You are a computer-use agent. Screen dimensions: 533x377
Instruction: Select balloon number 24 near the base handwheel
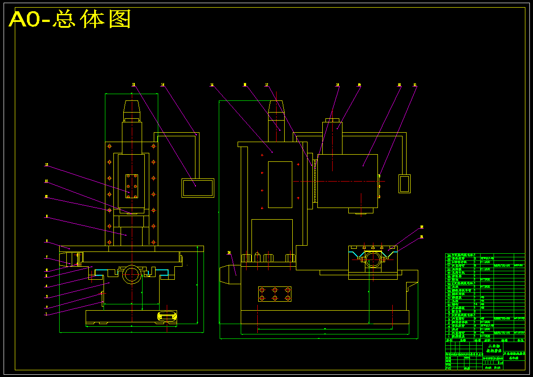coord(229,252)
